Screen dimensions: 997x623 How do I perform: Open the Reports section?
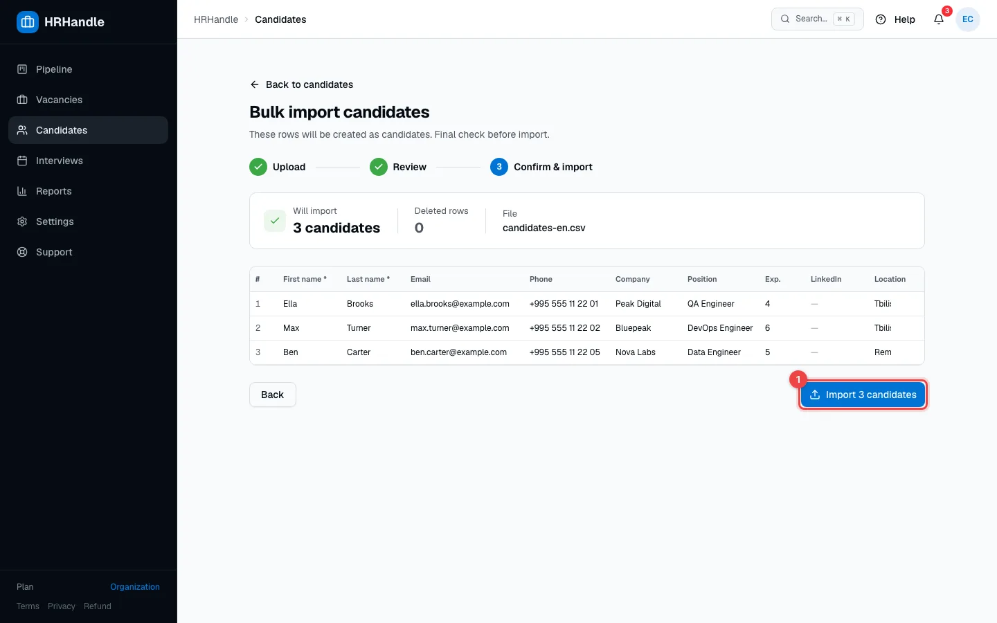(x=88, y=191)
